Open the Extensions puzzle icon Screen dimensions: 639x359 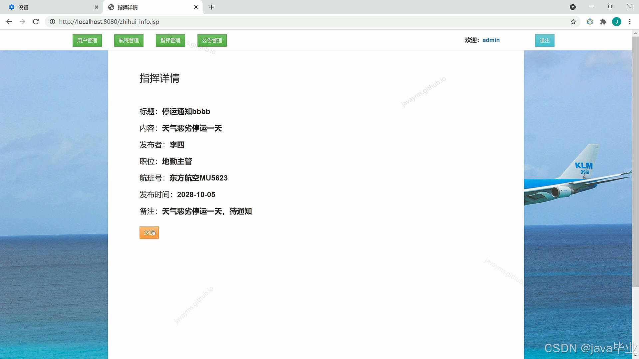(x=603, y=22)
